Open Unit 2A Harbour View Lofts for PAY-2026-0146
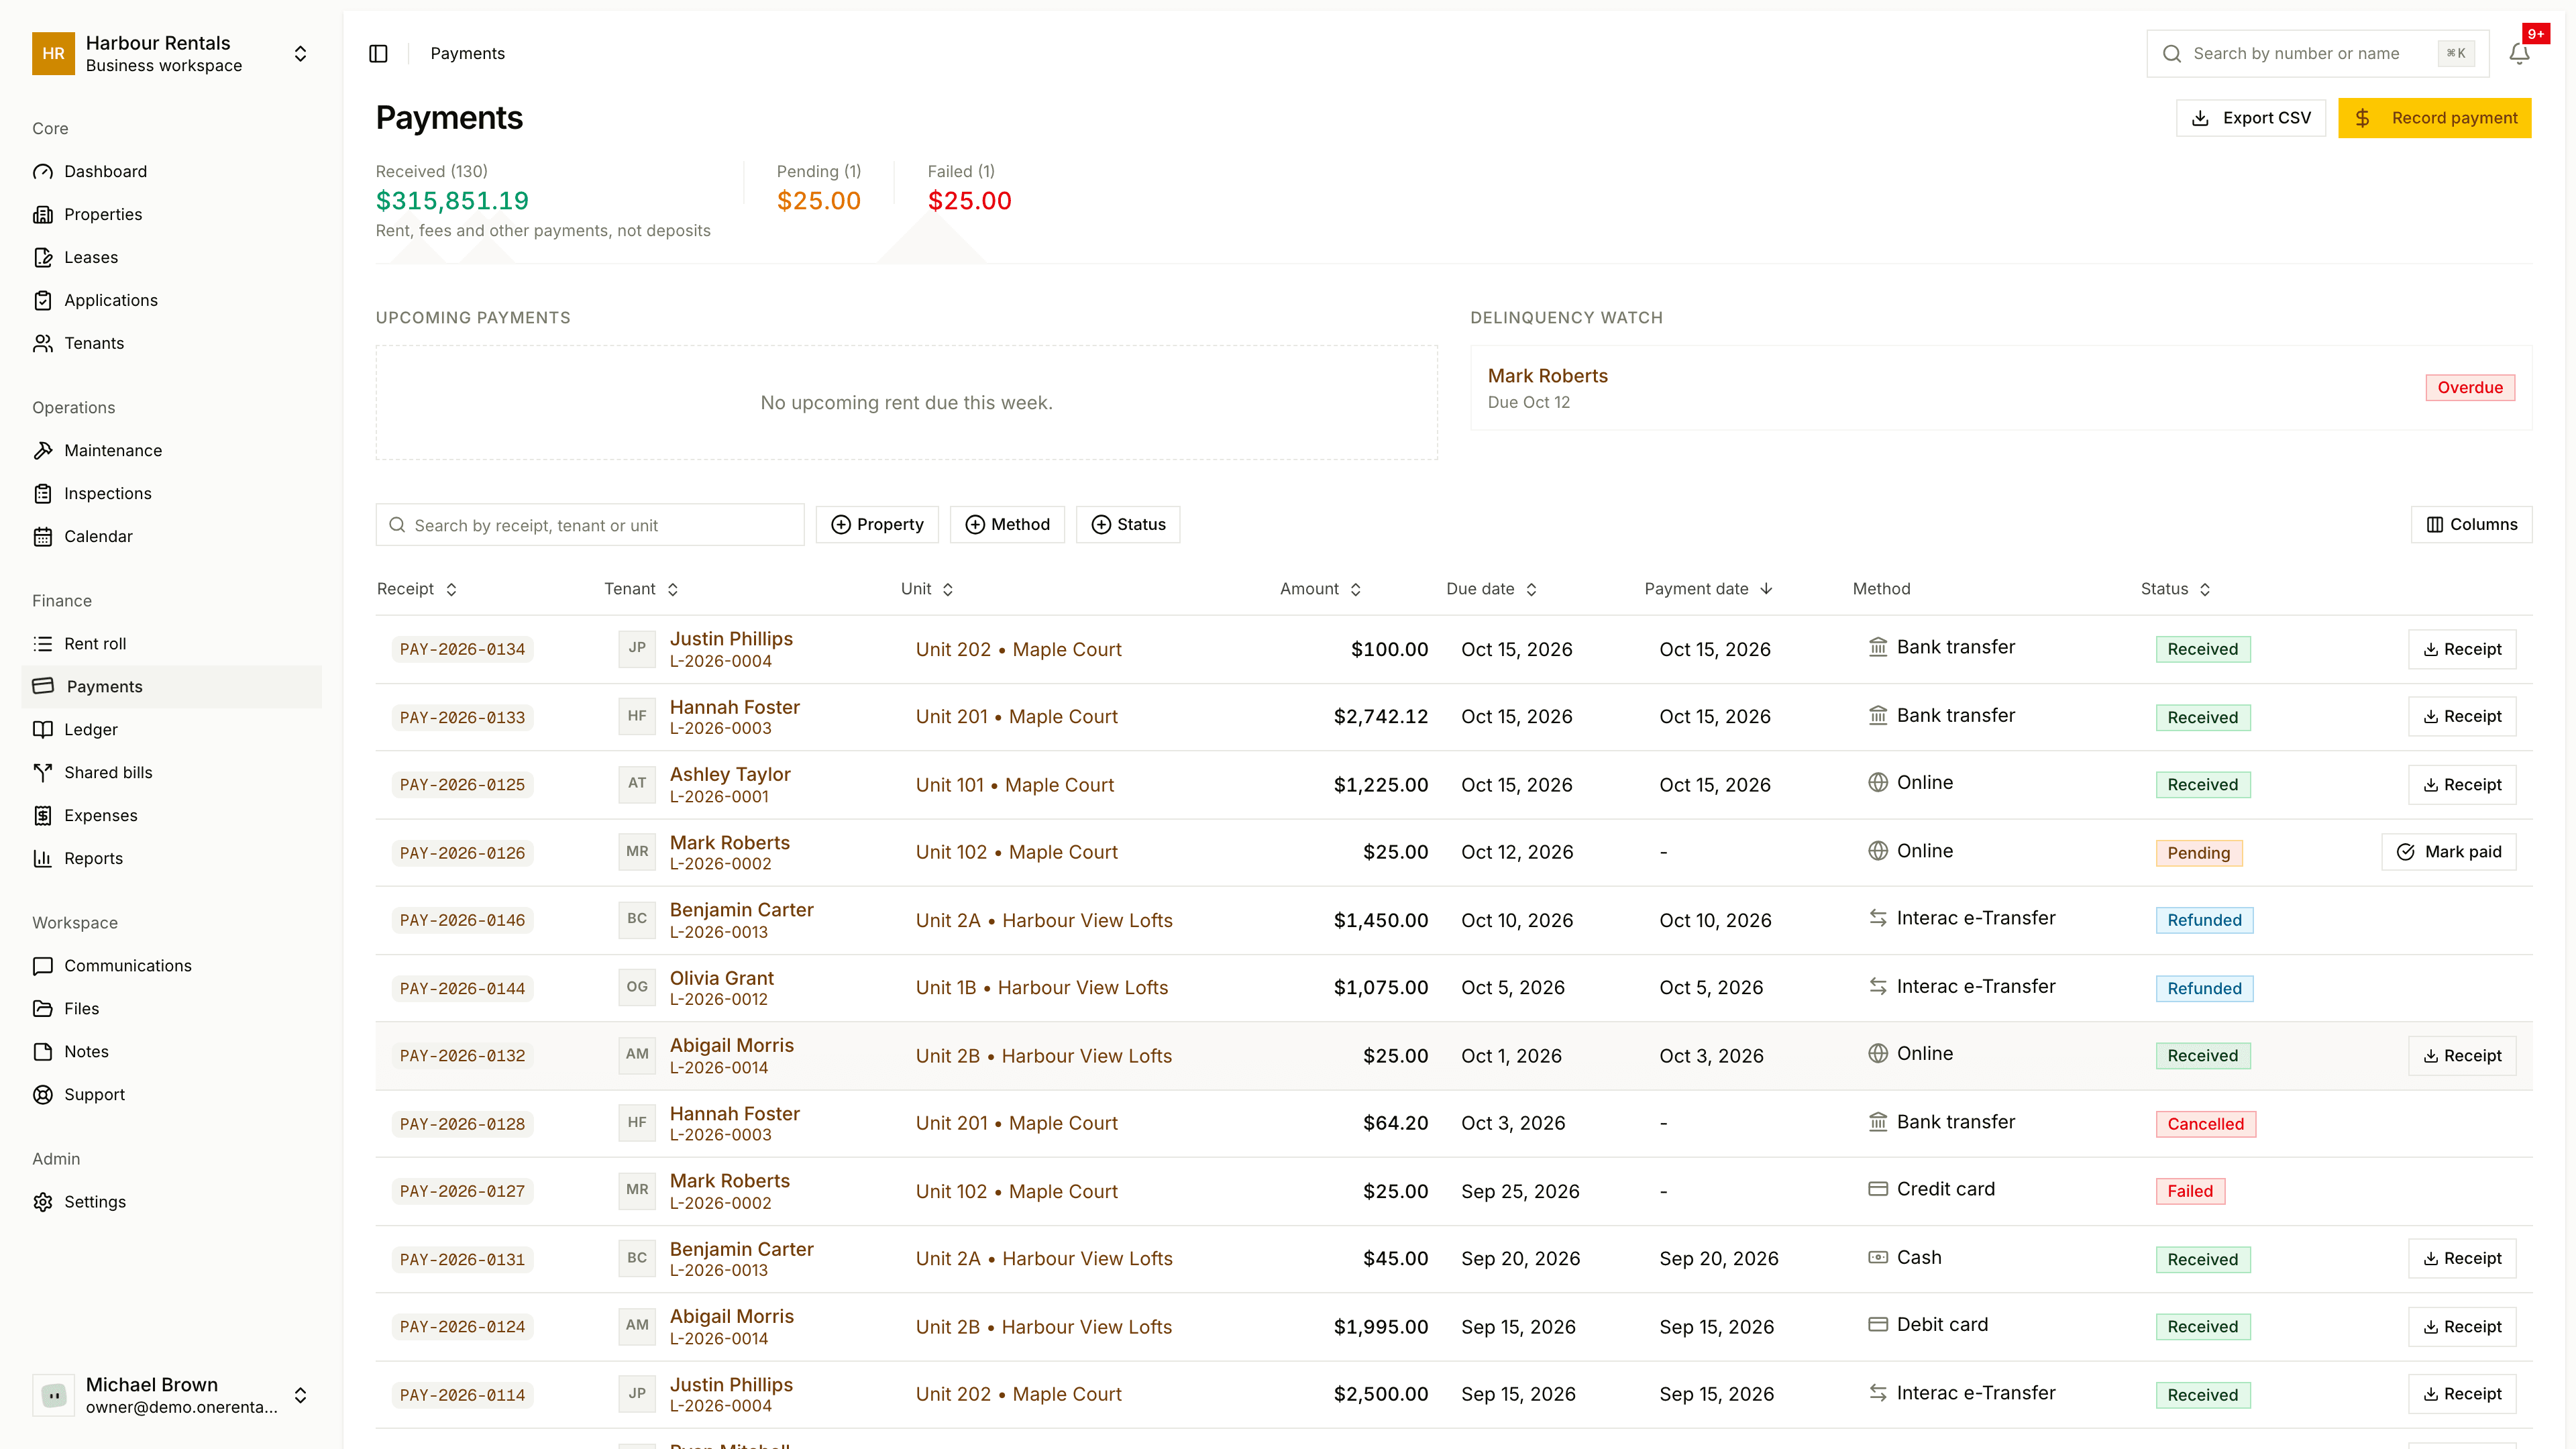Image resolution: width=2576 pixels, height=1449 pixels. 1044,920
